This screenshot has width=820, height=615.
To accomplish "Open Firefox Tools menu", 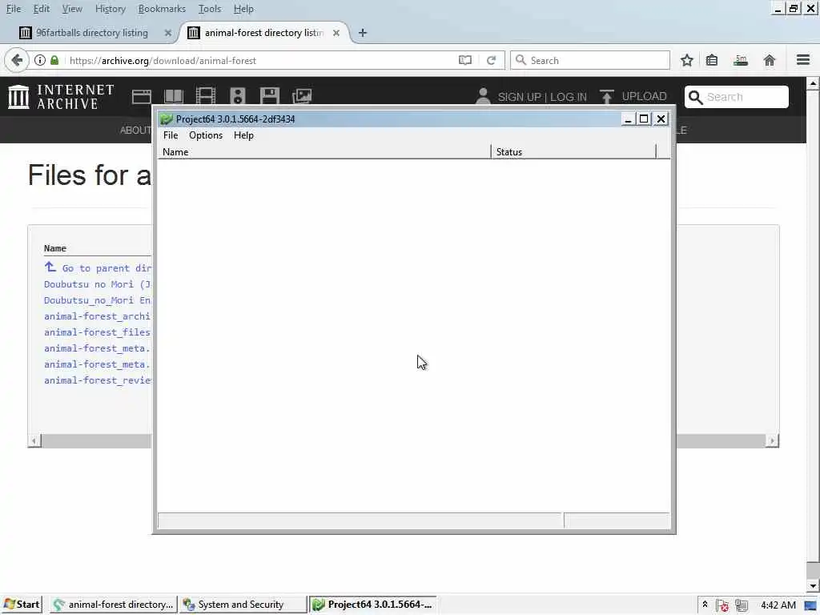I will coord(209,9).
